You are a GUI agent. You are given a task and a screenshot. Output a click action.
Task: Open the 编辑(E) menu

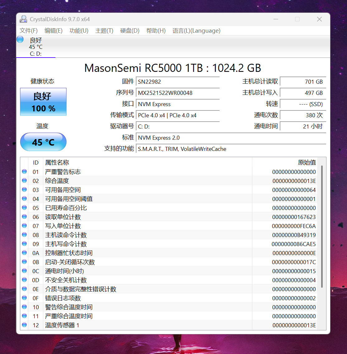(53, 31)
